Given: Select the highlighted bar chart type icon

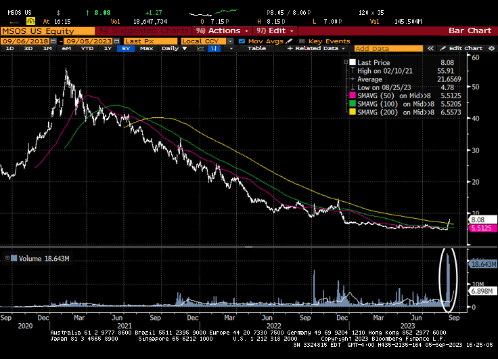Looking at the screenshot, I should [x=214, y=48].
